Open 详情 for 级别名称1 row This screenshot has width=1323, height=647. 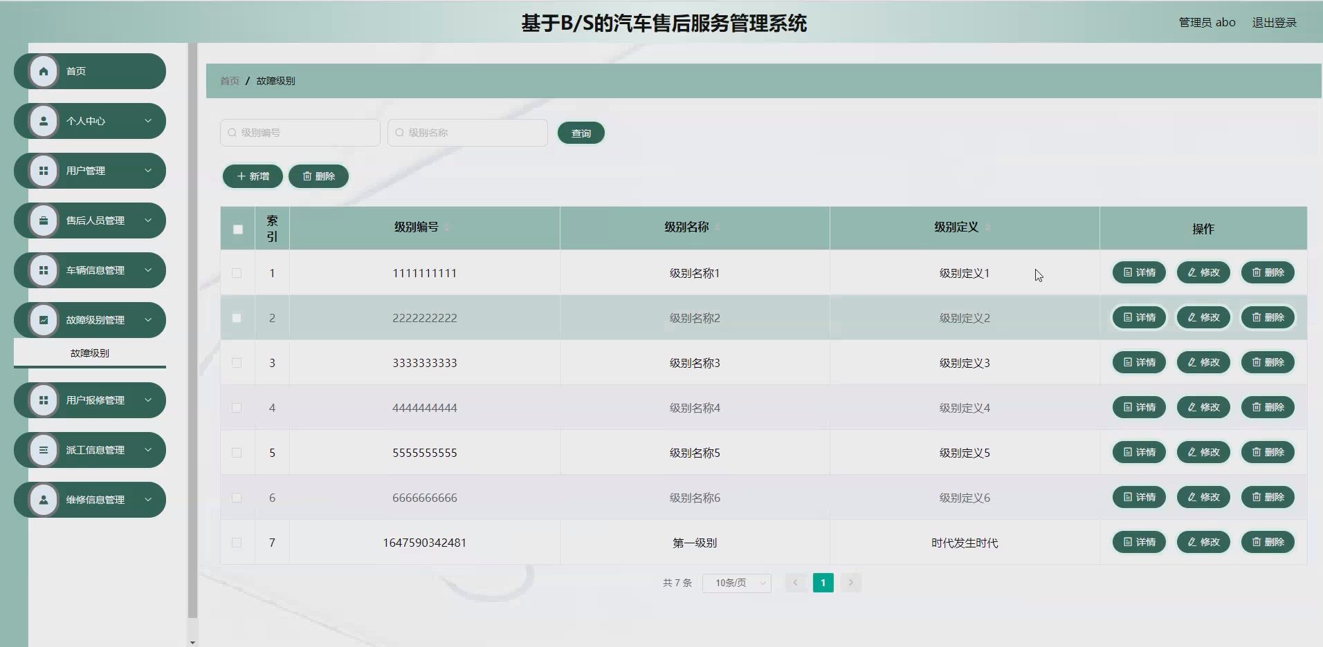pos(1139,272)
